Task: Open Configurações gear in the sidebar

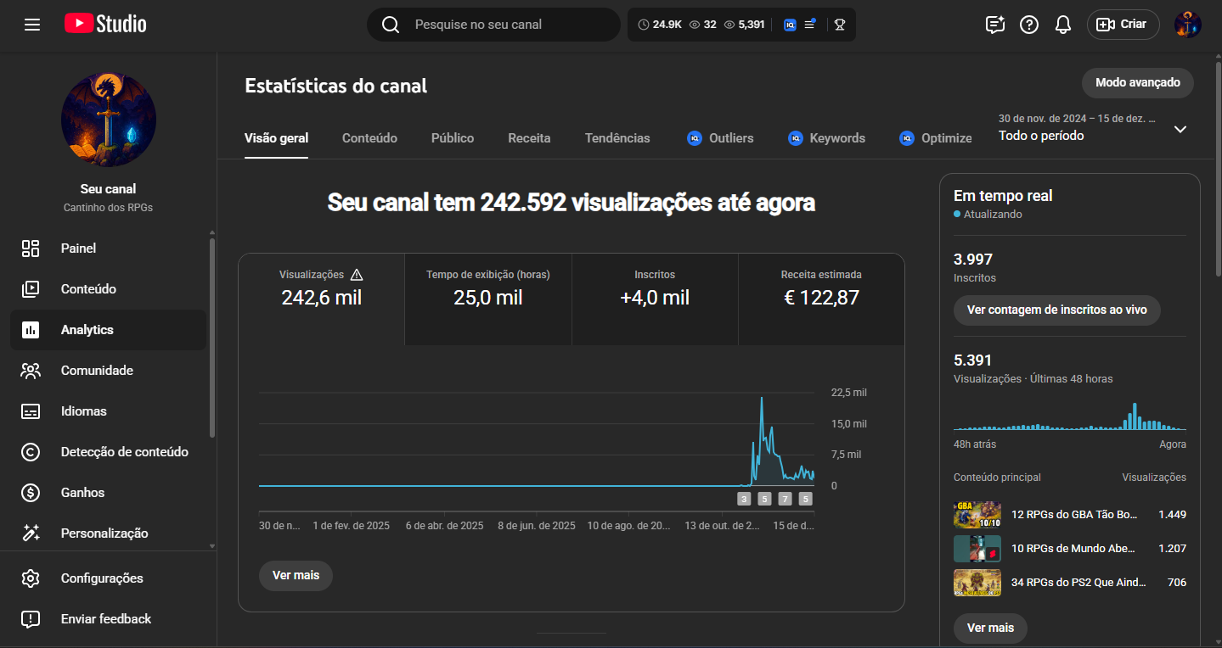Action: coord(108,578)
